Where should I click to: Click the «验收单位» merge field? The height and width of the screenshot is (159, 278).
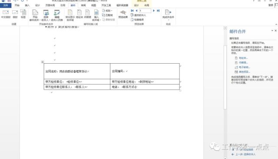[x=73, y=82]
